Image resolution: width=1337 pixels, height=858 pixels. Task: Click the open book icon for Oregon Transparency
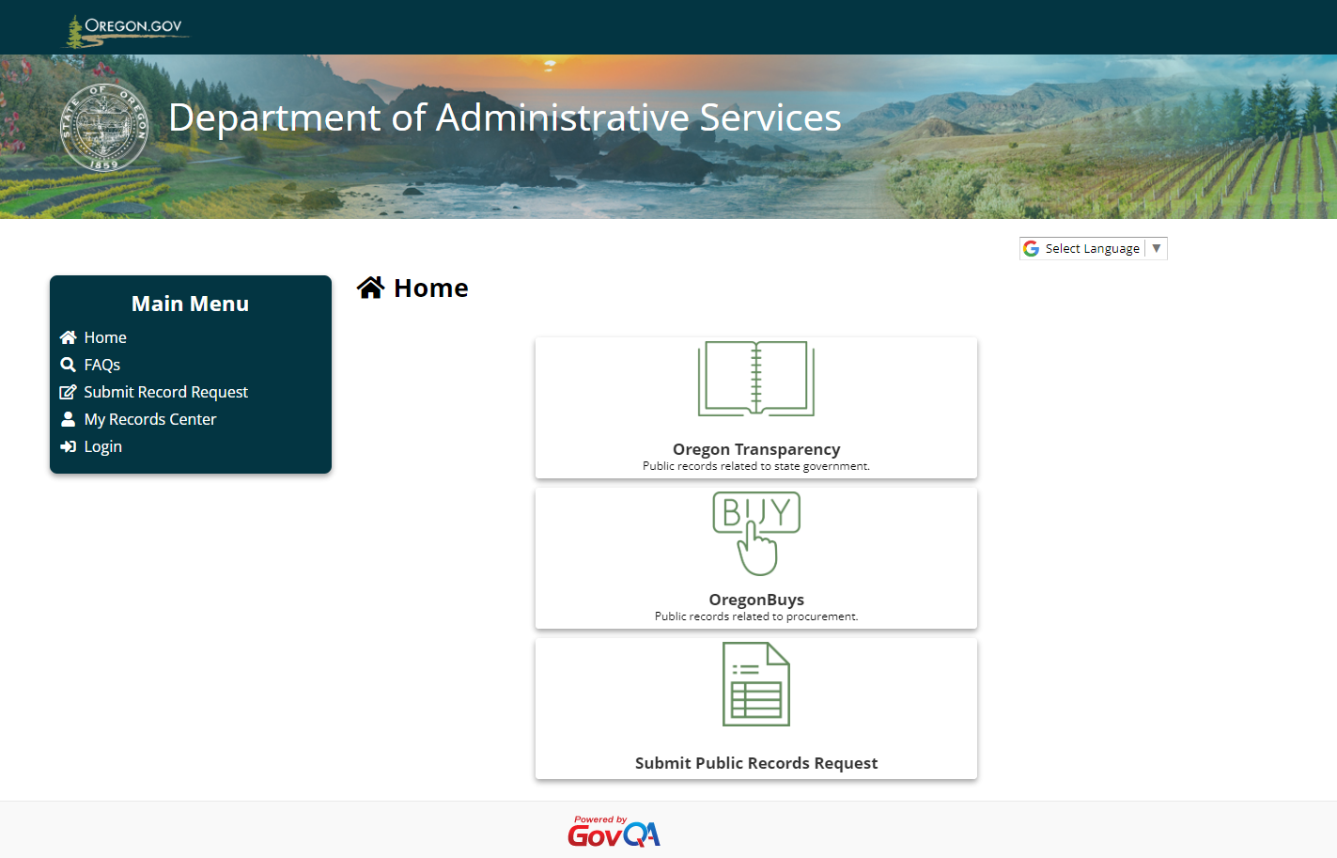pos(755,379)
